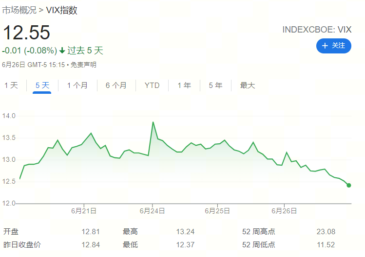This screenshot has height=257, width=365.
Task: Click the large 12.55 index value
Action: 26,33
